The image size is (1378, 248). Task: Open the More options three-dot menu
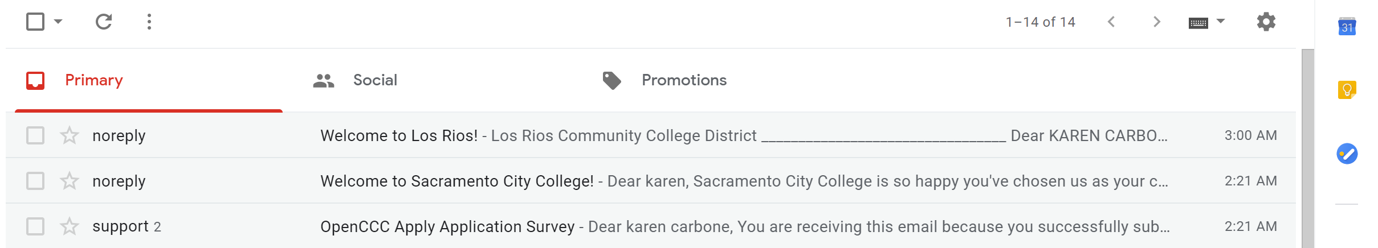pyautogui.click(x=149, y=22)
